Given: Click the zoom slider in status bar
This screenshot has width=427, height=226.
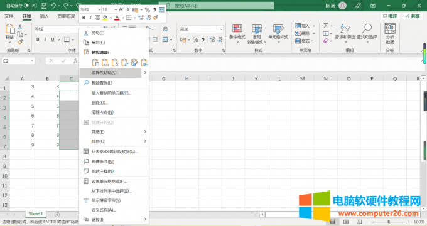Looking at the screenshot, I should [x=389, y=222].
